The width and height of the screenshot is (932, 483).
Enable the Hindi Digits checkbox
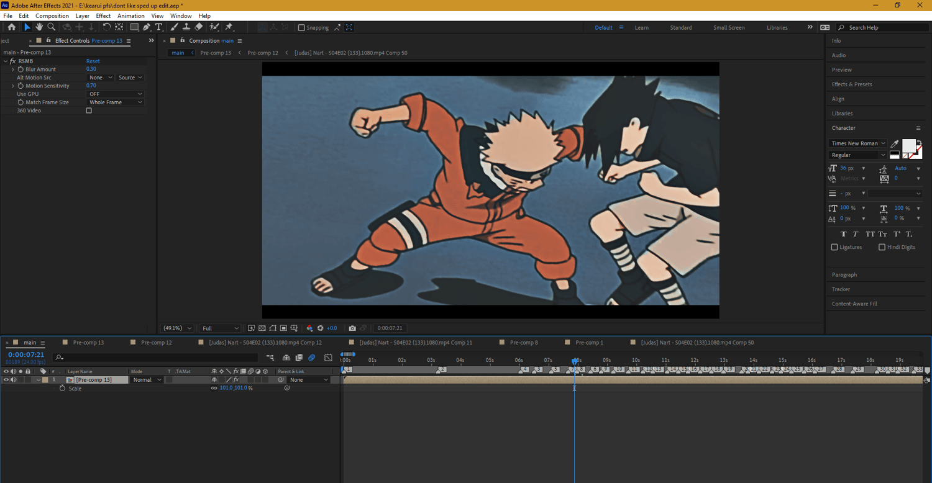tap(882, 247)
